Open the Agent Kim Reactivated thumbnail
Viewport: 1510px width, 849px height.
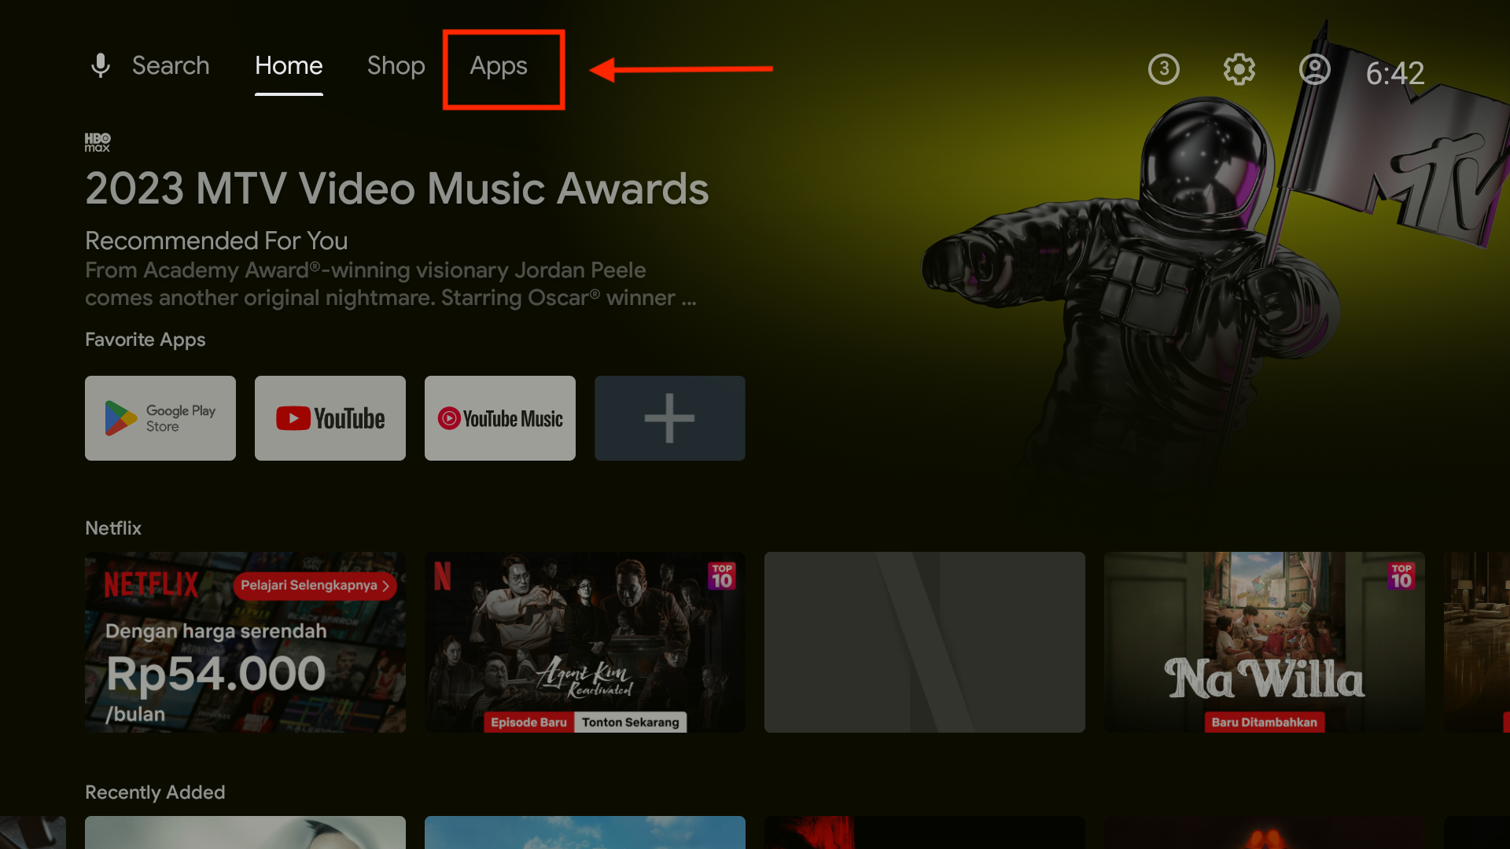585,642
